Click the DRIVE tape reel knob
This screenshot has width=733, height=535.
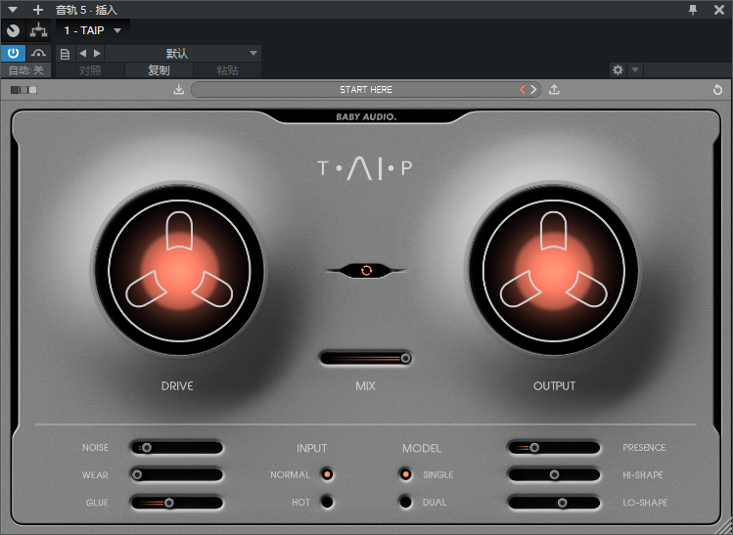click(179, 271)
